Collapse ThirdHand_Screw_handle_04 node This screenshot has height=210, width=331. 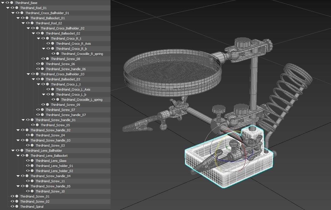pyautogui.click(x=18, y=176)
